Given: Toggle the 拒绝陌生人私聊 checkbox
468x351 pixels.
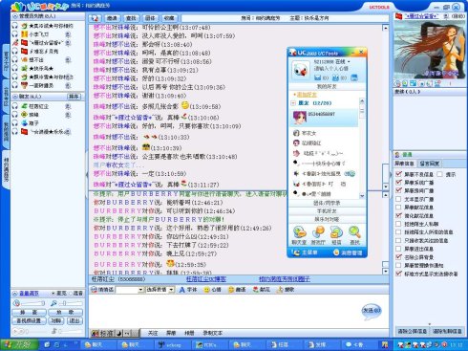Looking at the screenshot, I should click(398, 224).
